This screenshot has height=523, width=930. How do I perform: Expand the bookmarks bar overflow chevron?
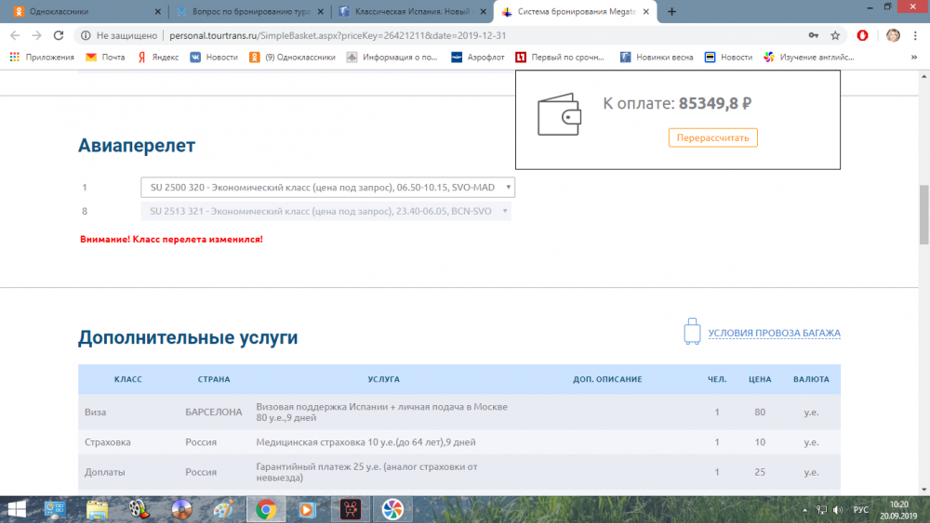(x=915, y=57)
